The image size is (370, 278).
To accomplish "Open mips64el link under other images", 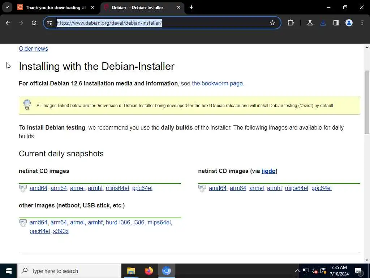I will (x=159, y=223).
